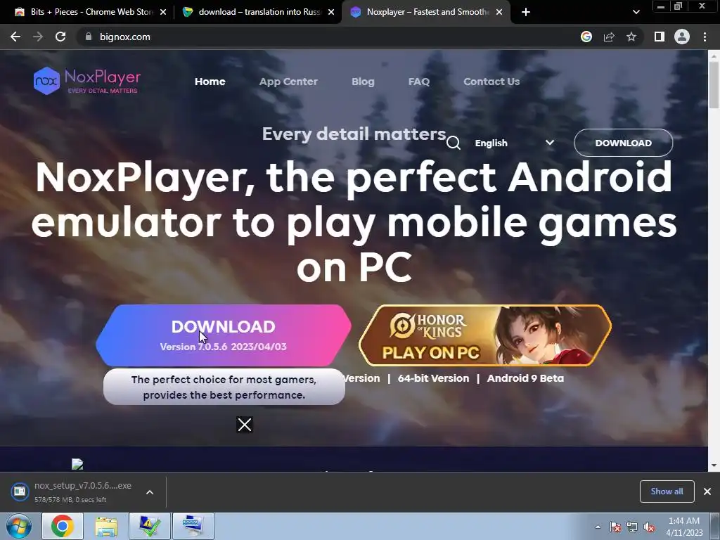
Task: Close the download translation tab
Action: (x=331, y=12)
